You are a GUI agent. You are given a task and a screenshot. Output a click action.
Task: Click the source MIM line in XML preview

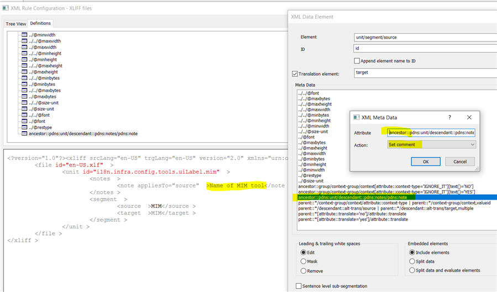(x=156, y=206)
